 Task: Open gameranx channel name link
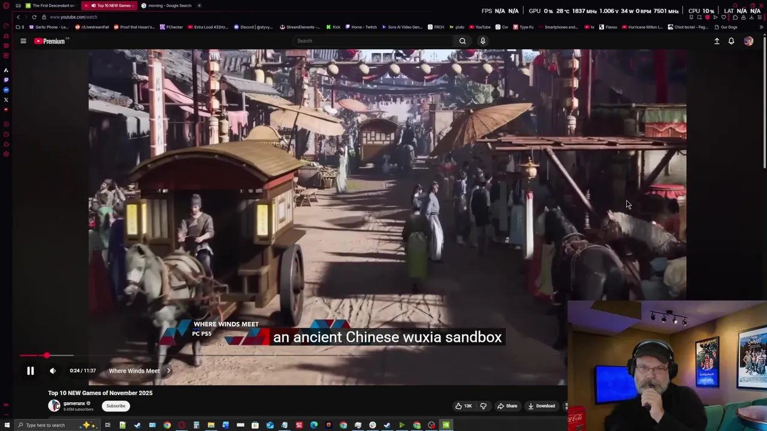pyautogui.click(x=74, y=403)
